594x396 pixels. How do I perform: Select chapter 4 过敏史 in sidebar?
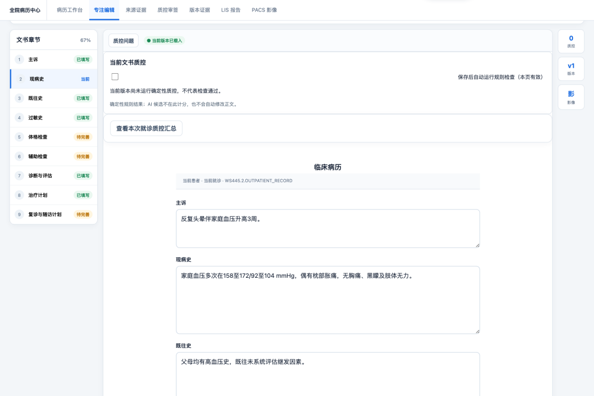coord(53,118)
